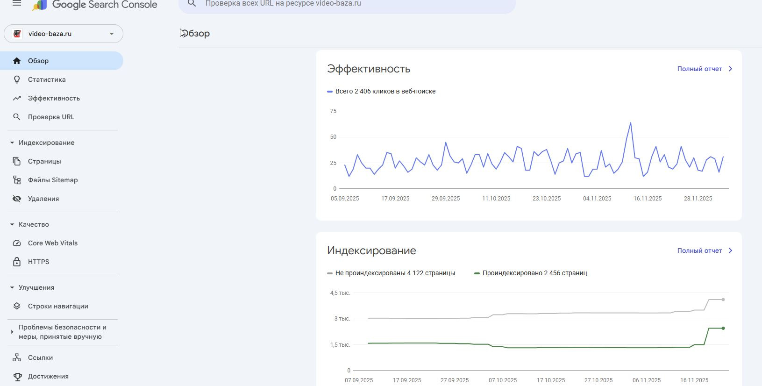This screenshot has width=762, height=386.
Task: Go to Страницы in the sidebar
Action: point(44,161)
